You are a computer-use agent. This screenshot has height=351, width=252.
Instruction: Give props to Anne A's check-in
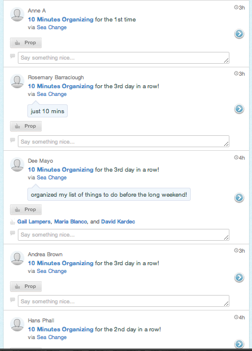(26, 43)
